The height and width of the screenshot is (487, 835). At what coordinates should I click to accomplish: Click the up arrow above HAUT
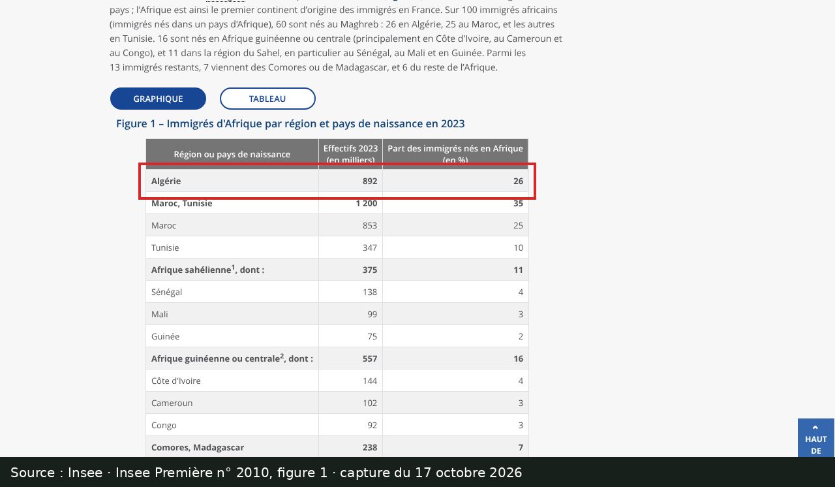(x=815, y=428)
